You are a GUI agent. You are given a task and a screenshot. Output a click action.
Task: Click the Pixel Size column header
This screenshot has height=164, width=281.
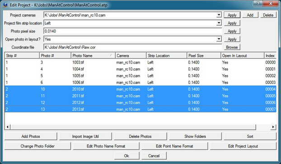pos(204,55)
